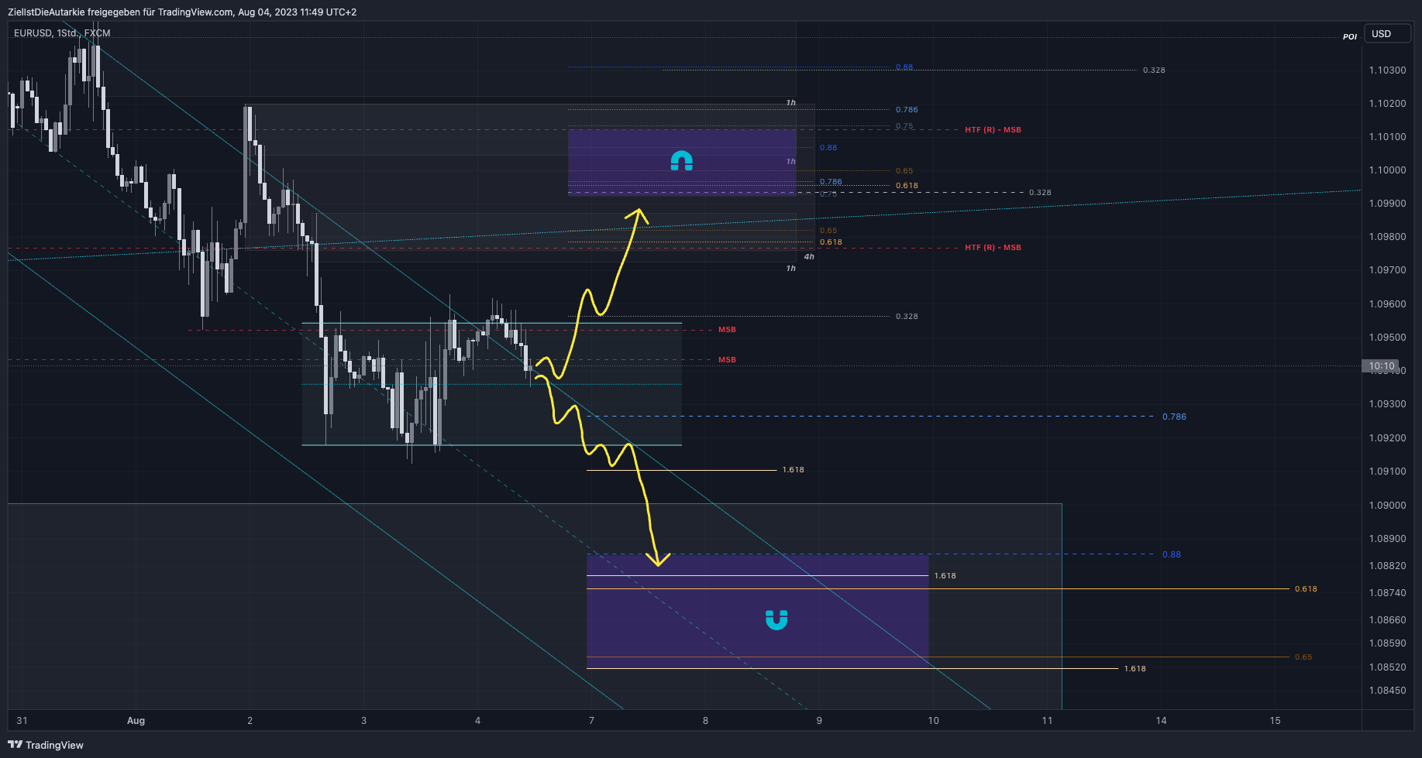This screenshot has width=1422, height=758.
Task: Click the blue 0.786 label on the long dashed line
Action: tap(1174, 417)
